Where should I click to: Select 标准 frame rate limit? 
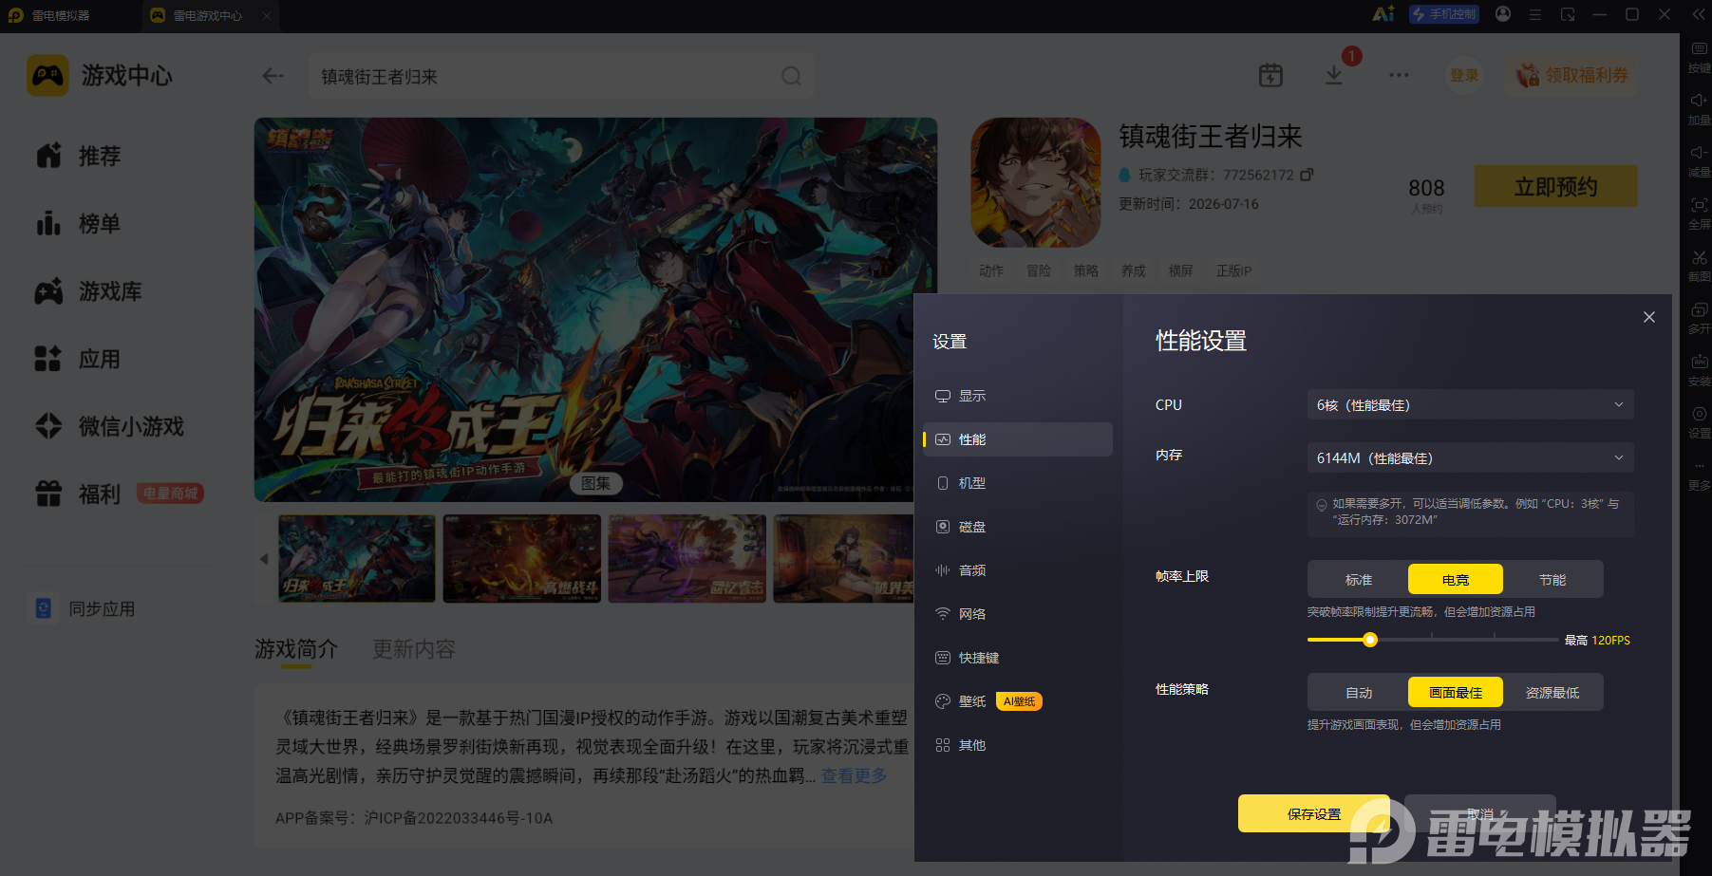click(x=1359, y=579)
